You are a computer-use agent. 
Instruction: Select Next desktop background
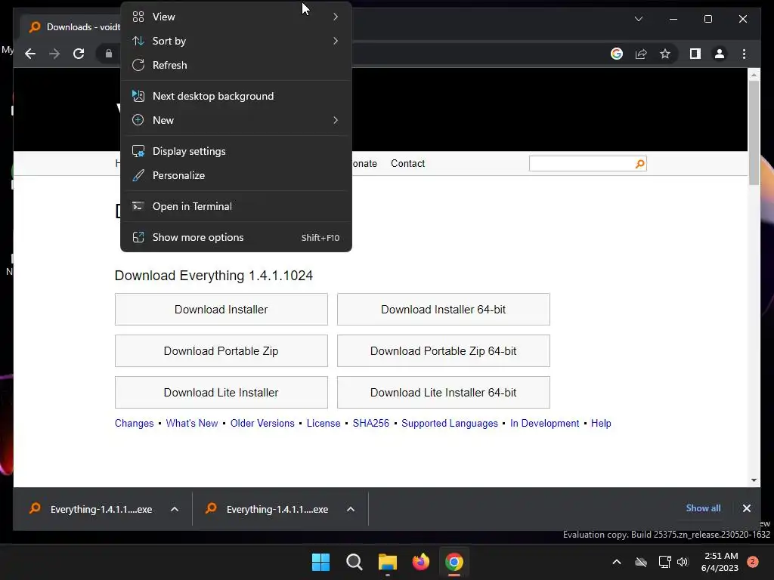coord(236,96)
